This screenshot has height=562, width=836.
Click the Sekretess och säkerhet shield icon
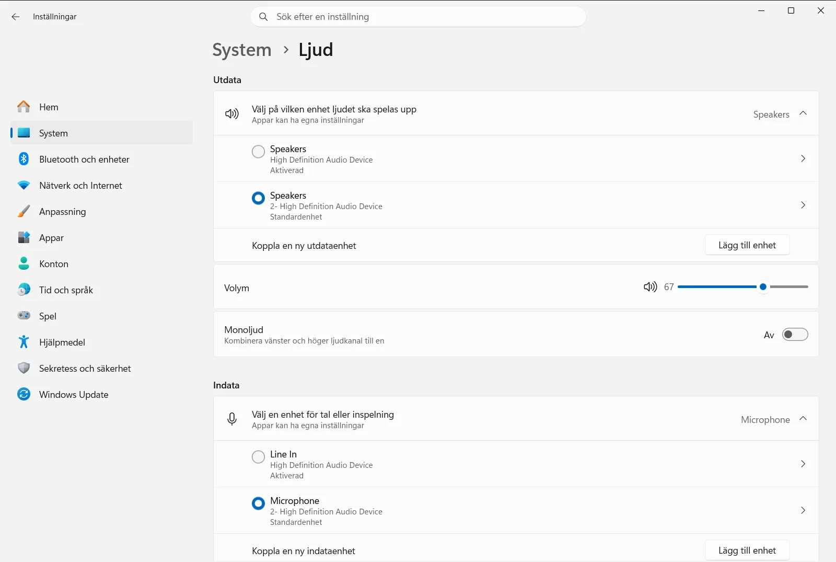pos(24,368)
